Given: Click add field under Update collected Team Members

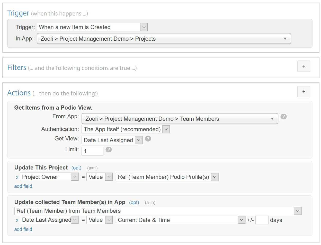Looking at the screenshot, I should point(23,229).
